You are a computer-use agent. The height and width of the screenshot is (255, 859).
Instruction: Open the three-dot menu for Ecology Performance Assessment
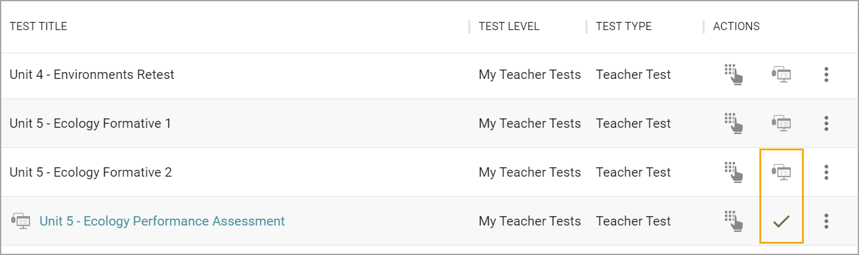pos(826,221)
